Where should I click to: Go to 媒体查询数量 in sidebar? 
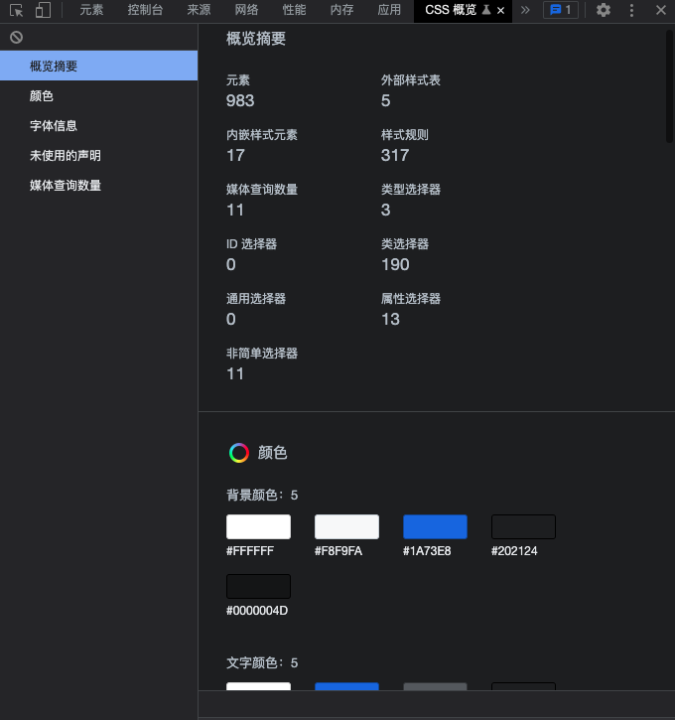coord(98,185)
